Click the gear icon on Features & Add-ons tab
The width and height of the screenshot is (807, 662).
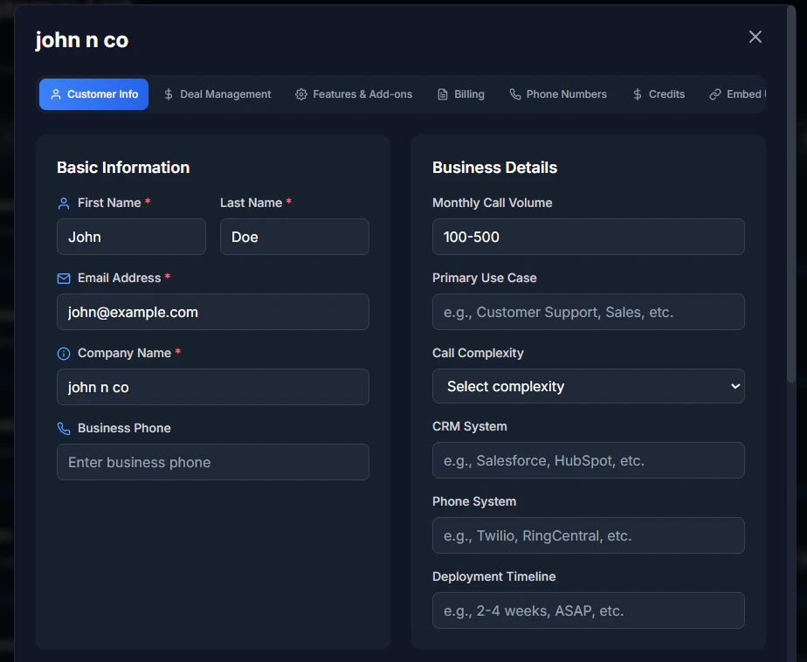pyautogui.click(x=300, y=93)
